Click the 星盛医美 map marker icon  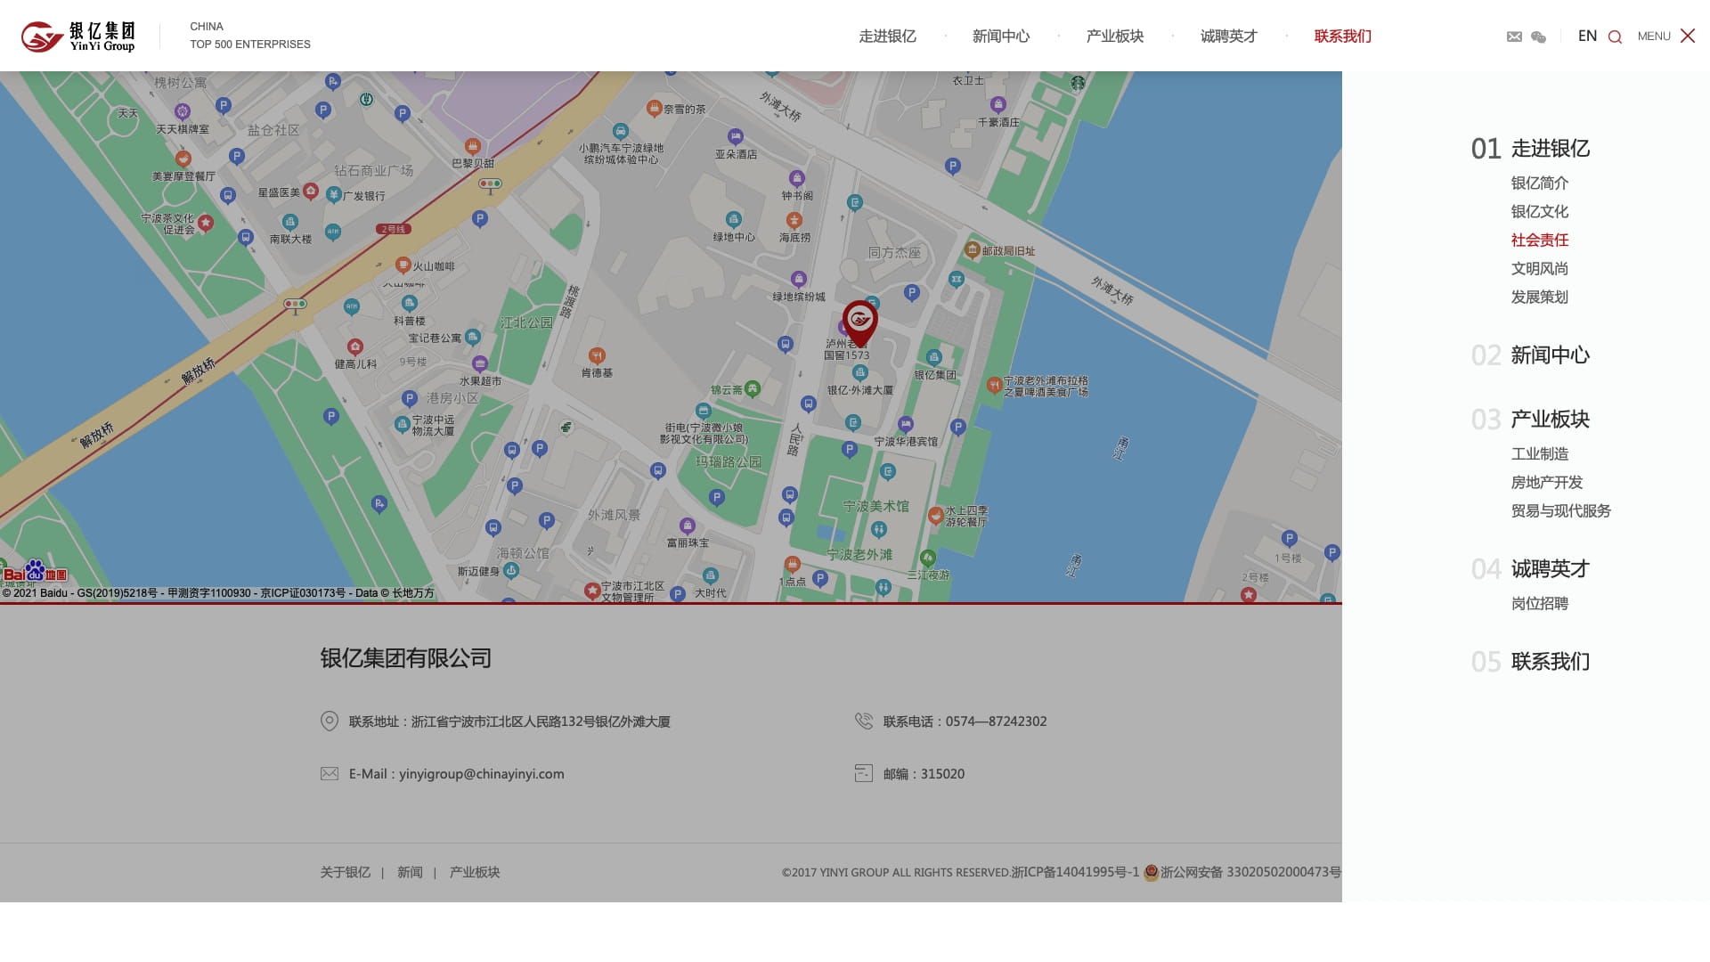pos(311,191)
